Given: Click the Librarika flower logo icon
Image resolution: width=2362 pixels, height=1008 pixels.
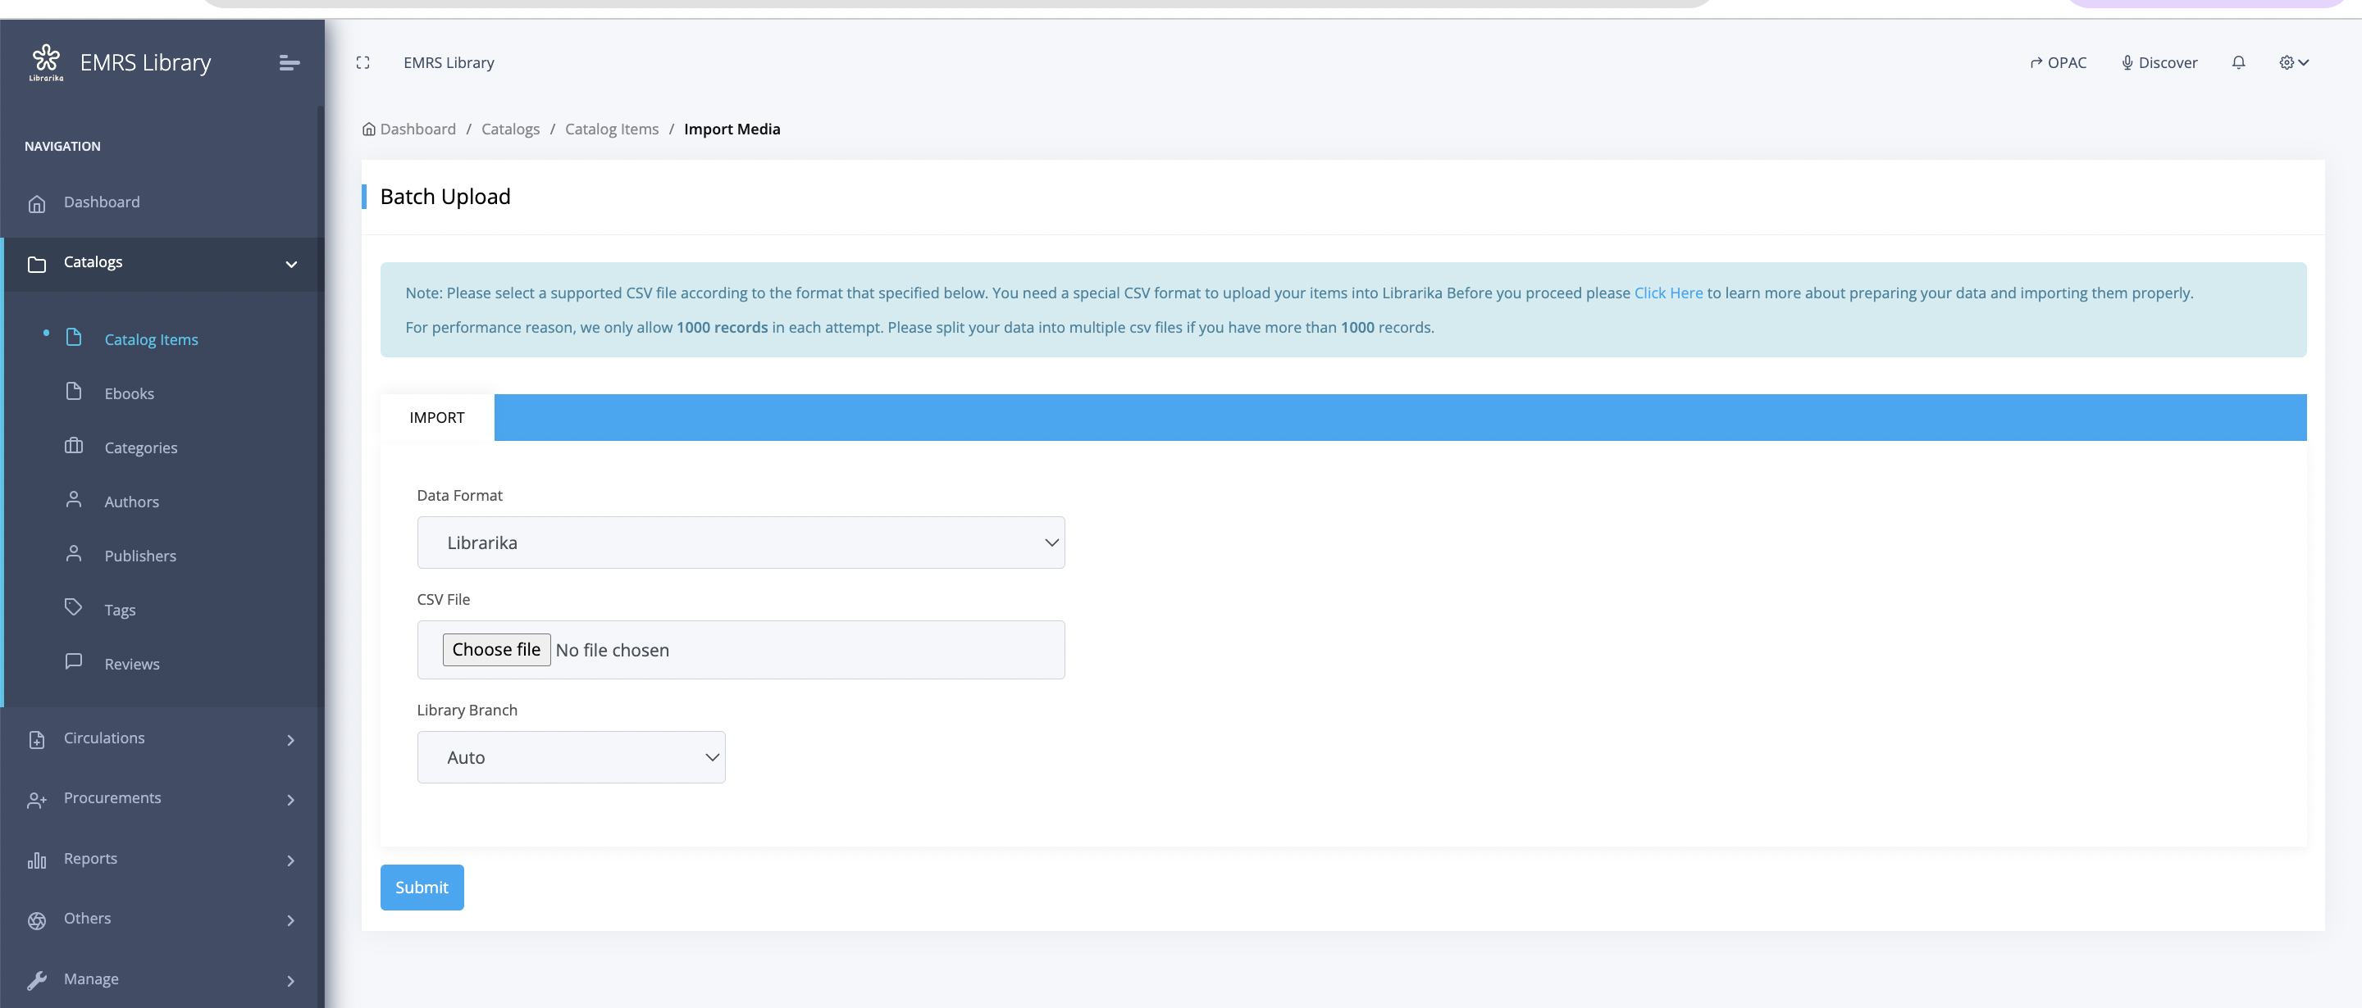Looking at the screenshot, I should click(46, 61).
